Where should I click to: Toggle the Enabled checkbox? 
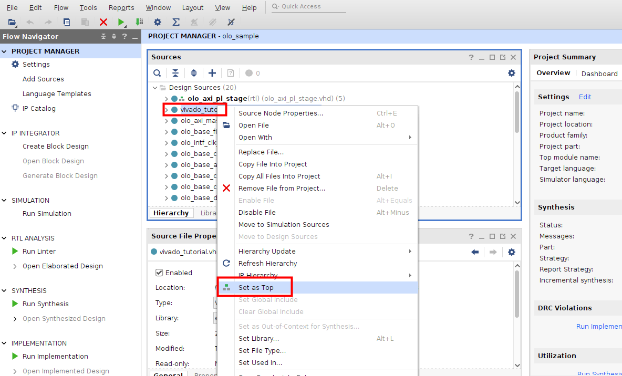pos(159,273)
